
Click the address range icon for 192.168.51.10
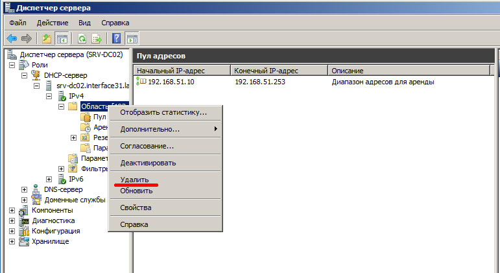pos(141,81)
